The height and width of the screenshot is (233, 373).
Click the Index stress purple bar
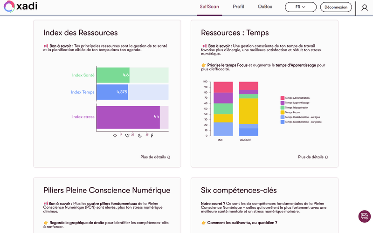tap(128, 116)
